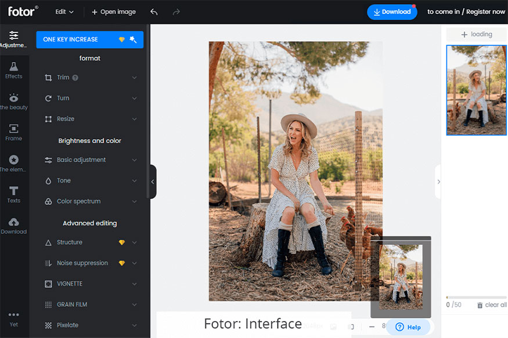Expand the Tone section
The height and width of the screenshot is (338, 508).
(x=134, y=181)
